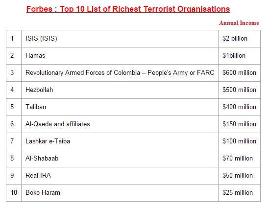Select the Boko Haram name cell

120,193
